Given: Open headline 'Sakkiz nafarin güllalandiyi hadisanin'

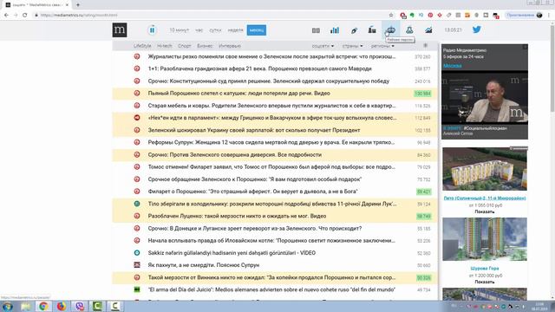Looking at the screenshot, I should pos(232,252).
